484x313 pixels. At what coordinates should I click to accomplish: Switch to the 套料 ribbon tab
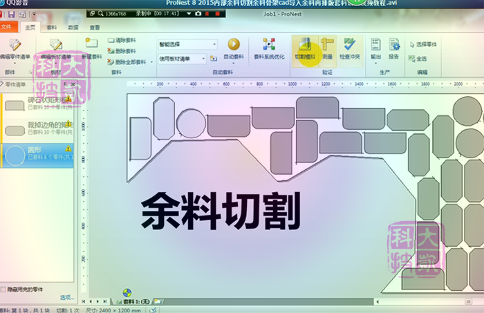coord(52,28)
